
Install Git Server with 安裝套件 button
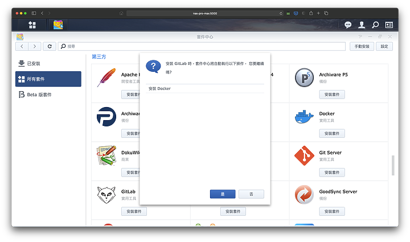[332, 172]
